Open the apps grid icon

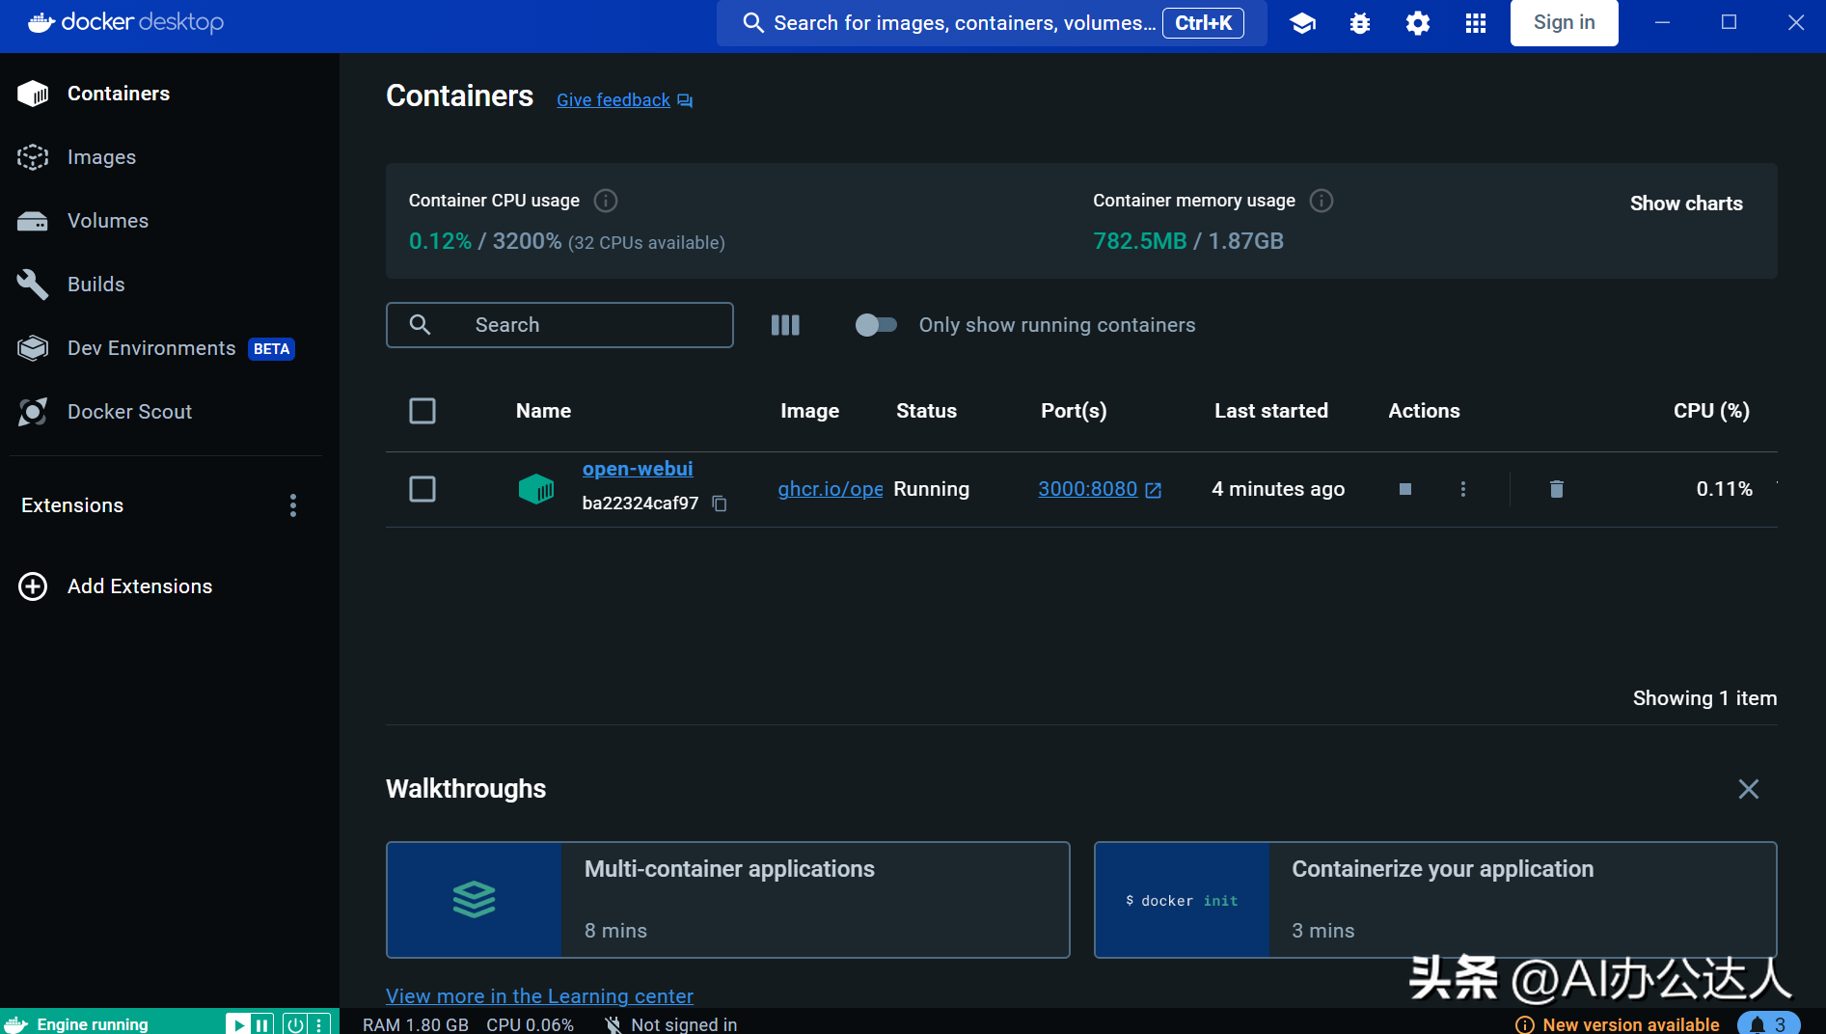coord(1476,23)
